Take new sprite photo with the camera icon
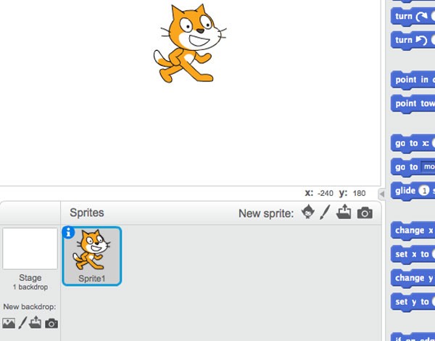435x341 pixels. [365, 213]
